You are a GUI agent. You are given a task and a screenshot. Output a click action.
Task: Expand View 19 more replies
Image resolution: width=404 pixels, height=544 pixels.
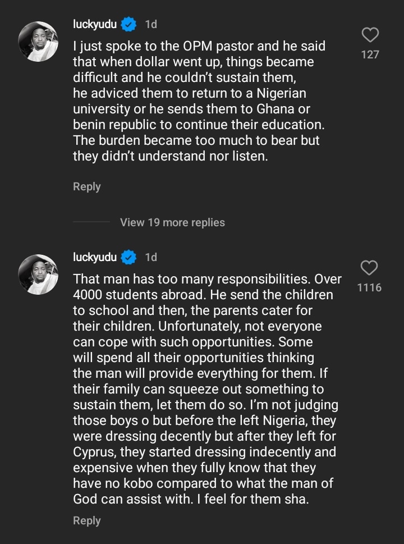(172, 222)
